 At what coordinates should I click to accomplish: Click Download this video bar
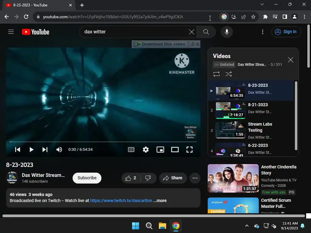161,44
